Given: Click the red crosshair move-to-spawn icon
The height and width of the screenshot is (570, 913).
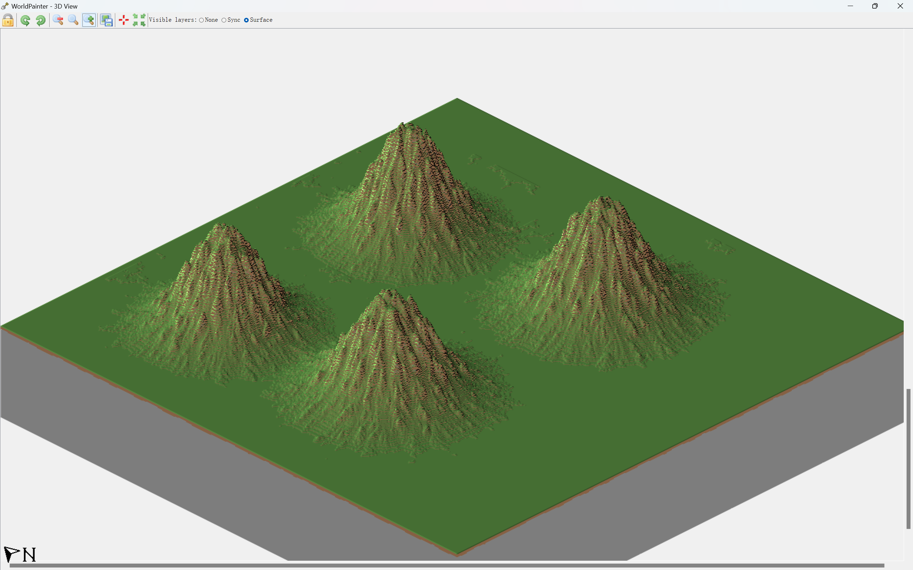Looking at the screenshot, I should pos(123,20).
